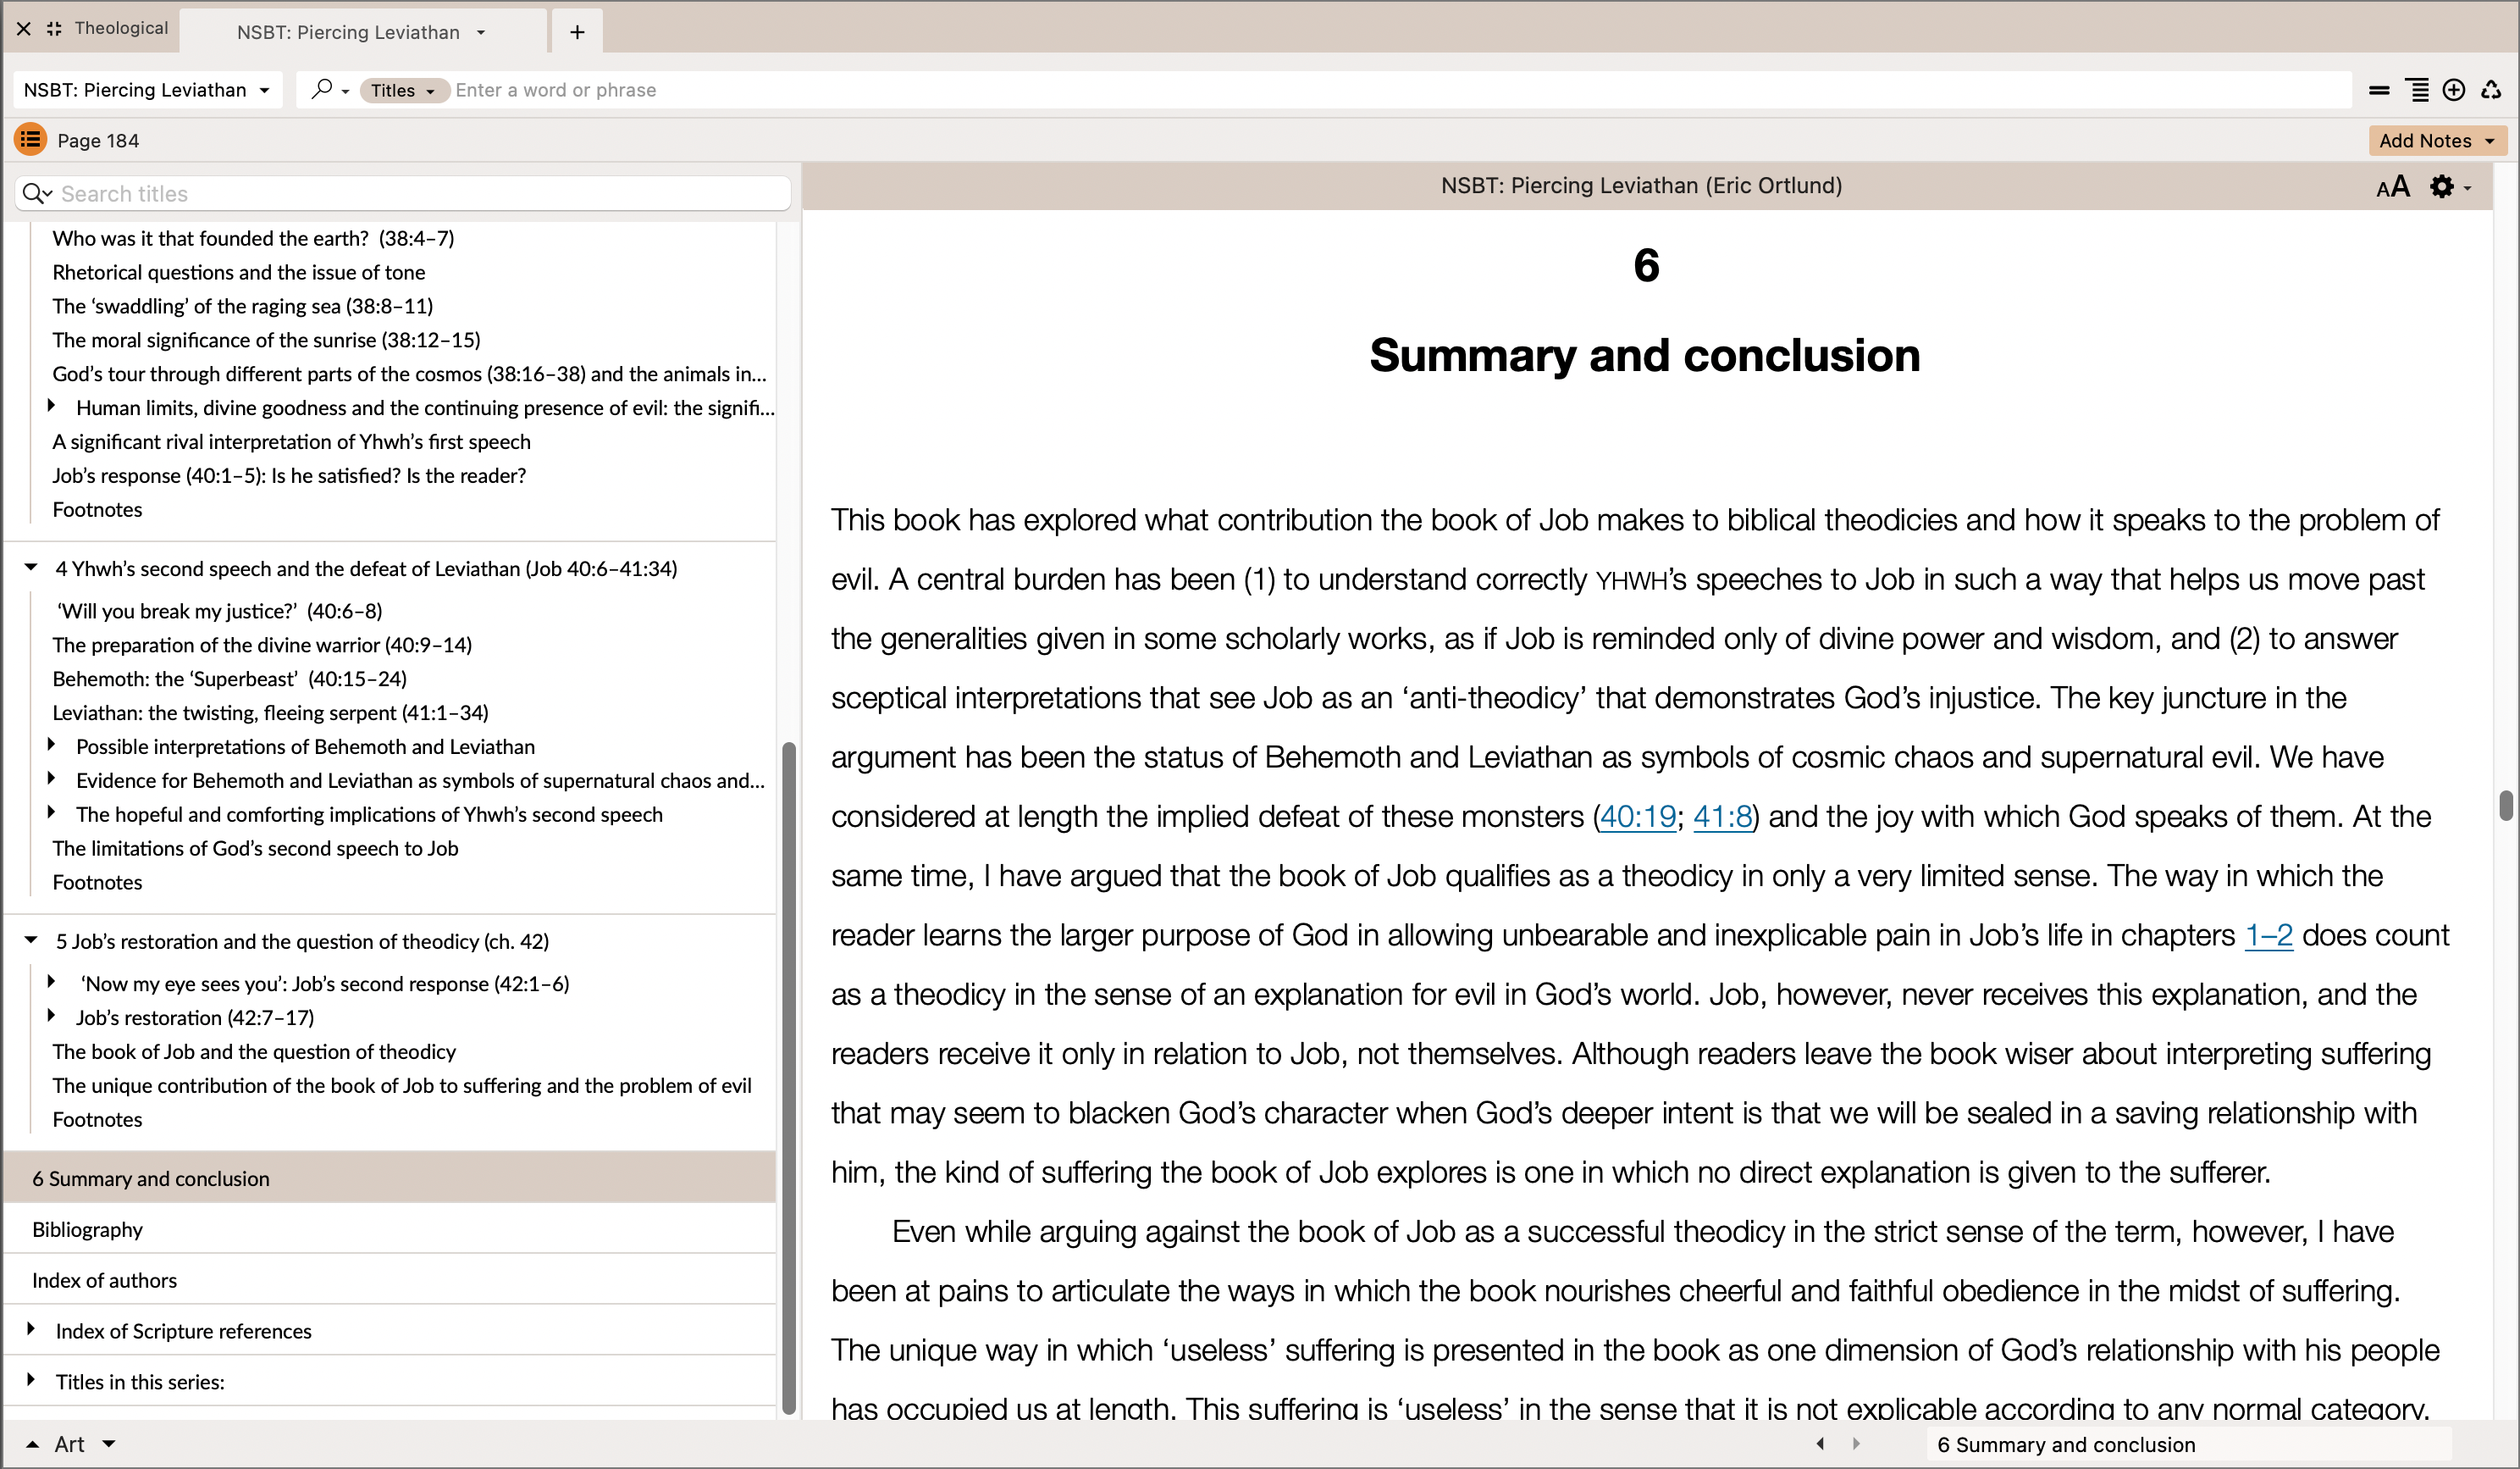Select Rhetorical questions and the issue of tone

(x=239, y=272)
